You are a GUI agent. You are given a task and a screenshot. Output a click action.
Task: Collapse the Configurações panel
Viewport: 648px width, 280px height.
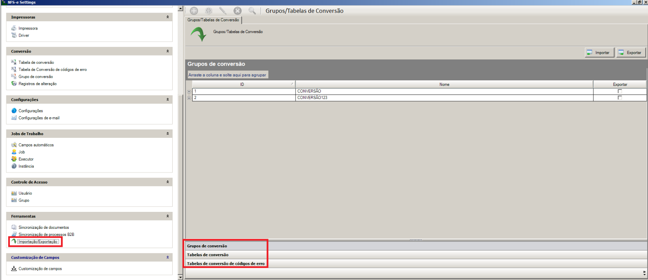pos(168,100)
